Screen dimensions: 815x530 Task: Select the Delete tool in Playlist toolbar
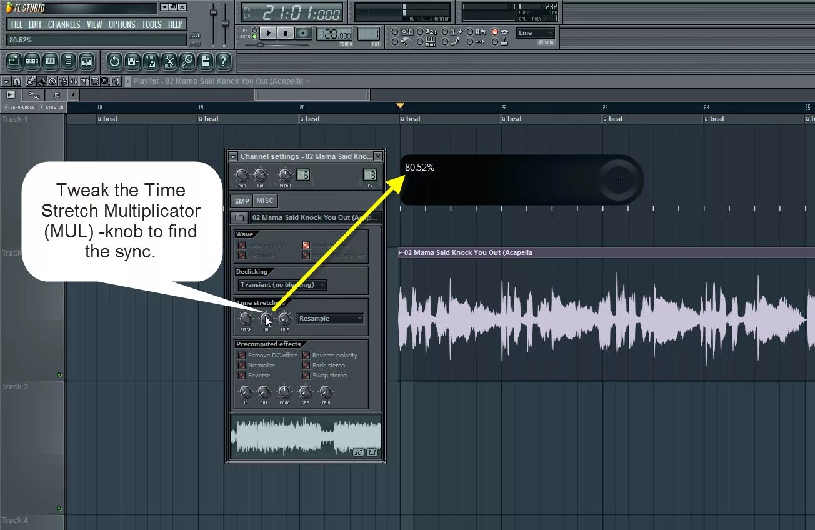coord(52,81)
